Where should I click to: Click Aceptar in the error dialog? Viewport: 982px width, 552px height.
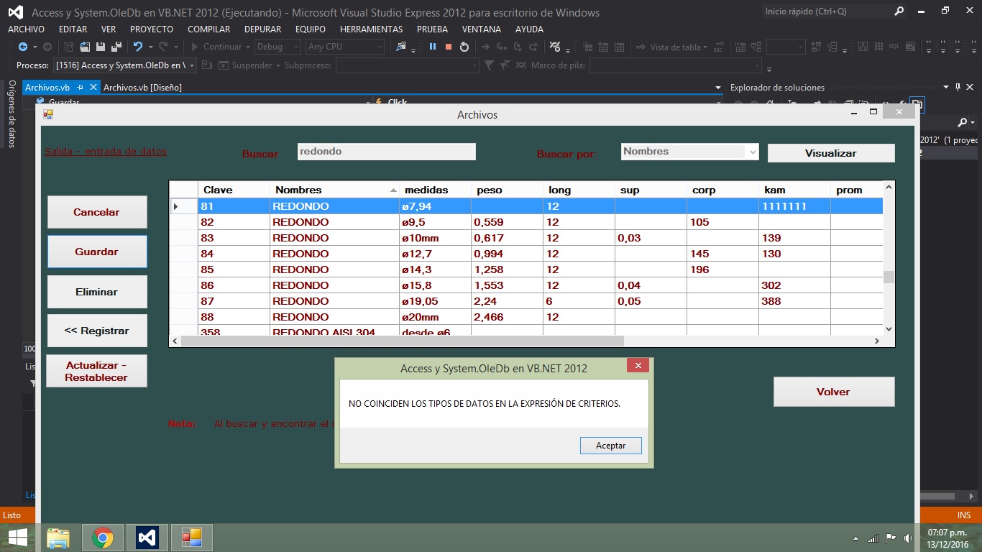610,446
